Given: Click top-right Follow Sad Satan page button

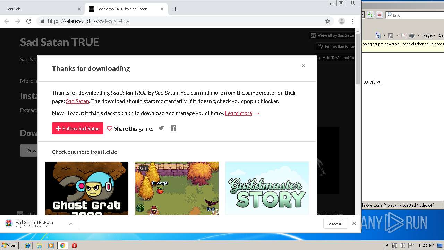Looking at the screenshot, I should (336, 46).
